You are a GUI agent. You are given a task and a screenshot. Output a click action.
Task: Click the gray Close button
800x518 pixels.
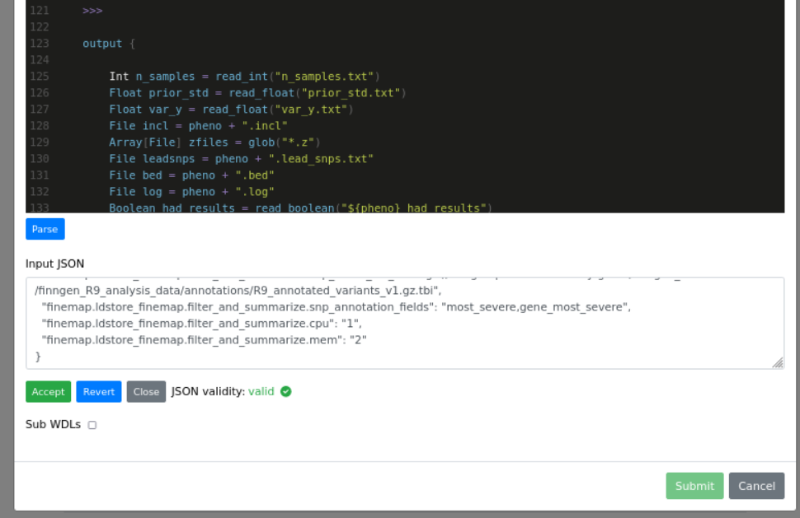(146, 392)
